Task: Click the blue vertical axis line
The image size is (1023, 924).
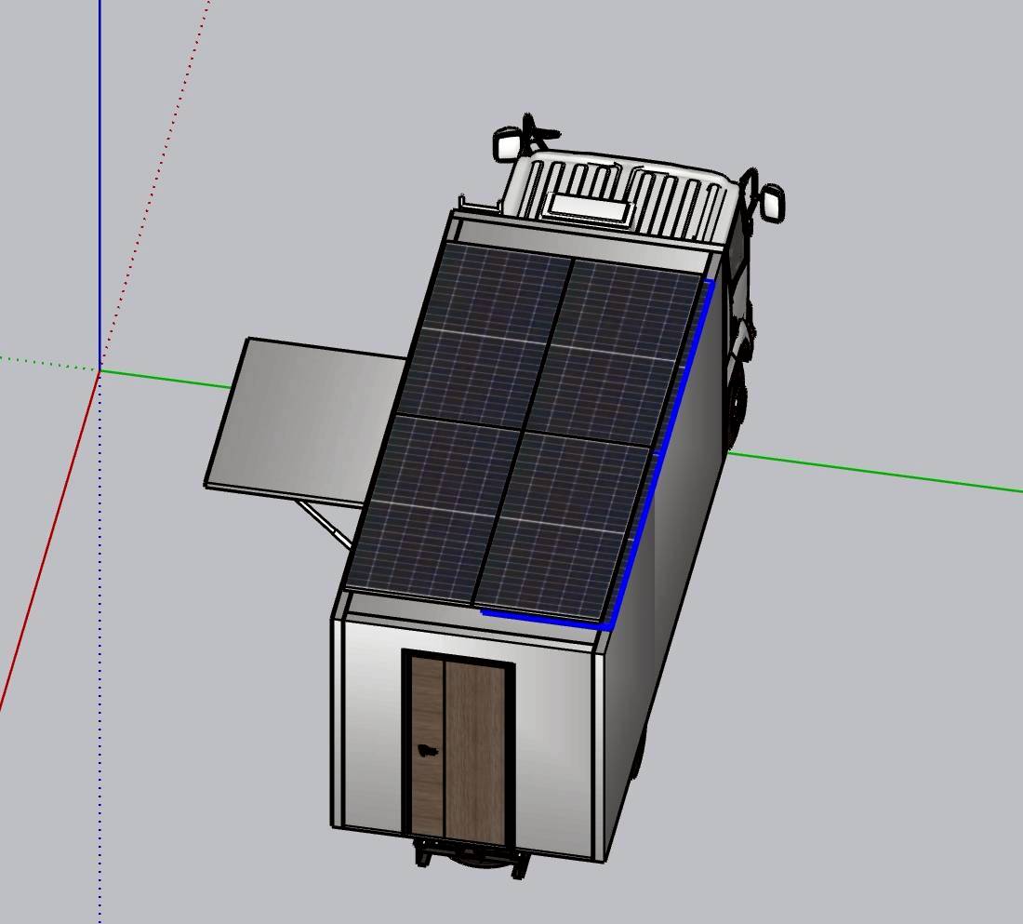Action: point(100,186)
